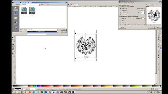Viewport: 168px width, 94px height.
Task: Open Desktop (Plocha) in save dialog sidebar
Action: (15, 13)
